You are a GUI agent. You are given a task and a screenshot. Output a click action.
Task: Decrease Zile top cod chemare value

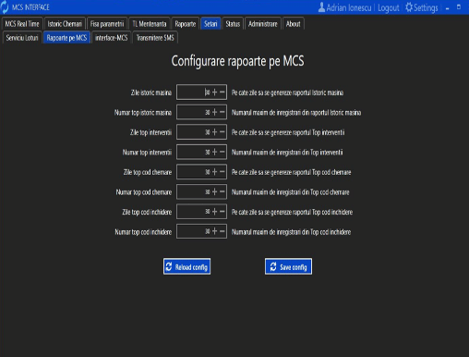pyautogui.click(x=222, y=172)
